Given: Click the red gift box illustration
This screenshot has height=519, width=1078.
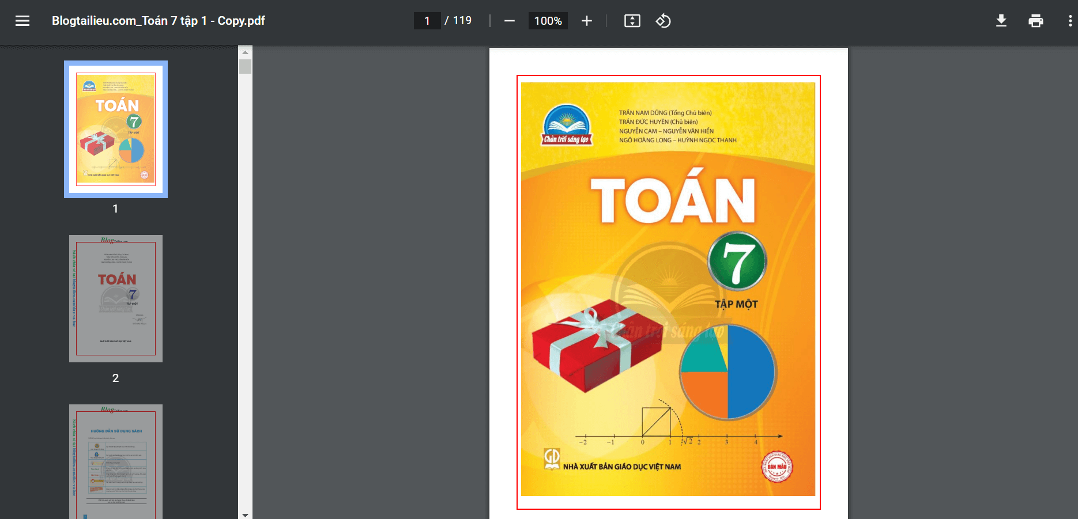Looking at the screenshot, I should (597, 346).
